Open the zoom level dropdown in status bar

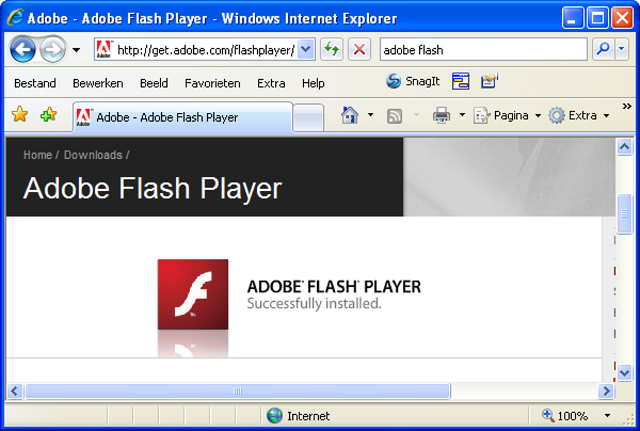(606, 416)
